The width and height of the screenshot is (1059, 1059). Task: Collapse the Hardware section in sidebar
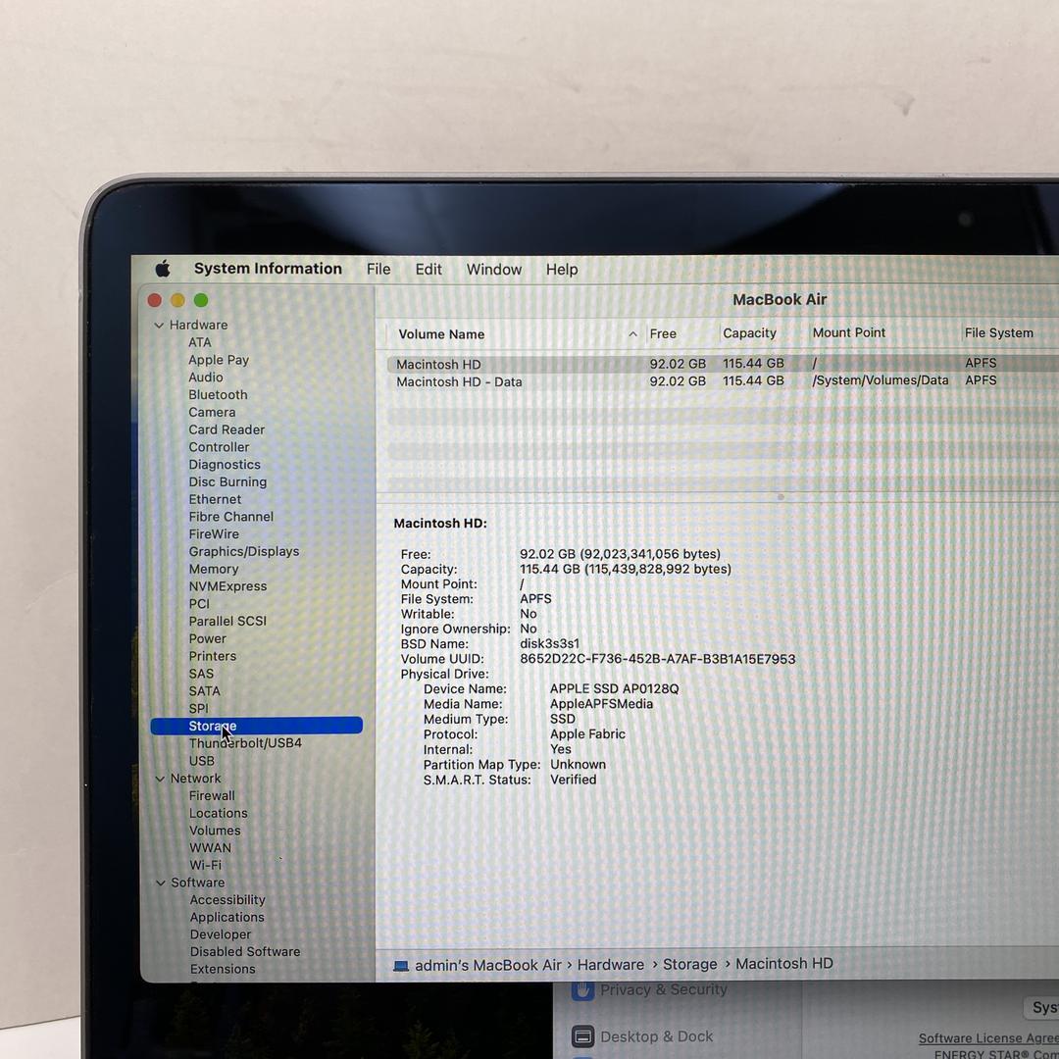coord(159,326)
